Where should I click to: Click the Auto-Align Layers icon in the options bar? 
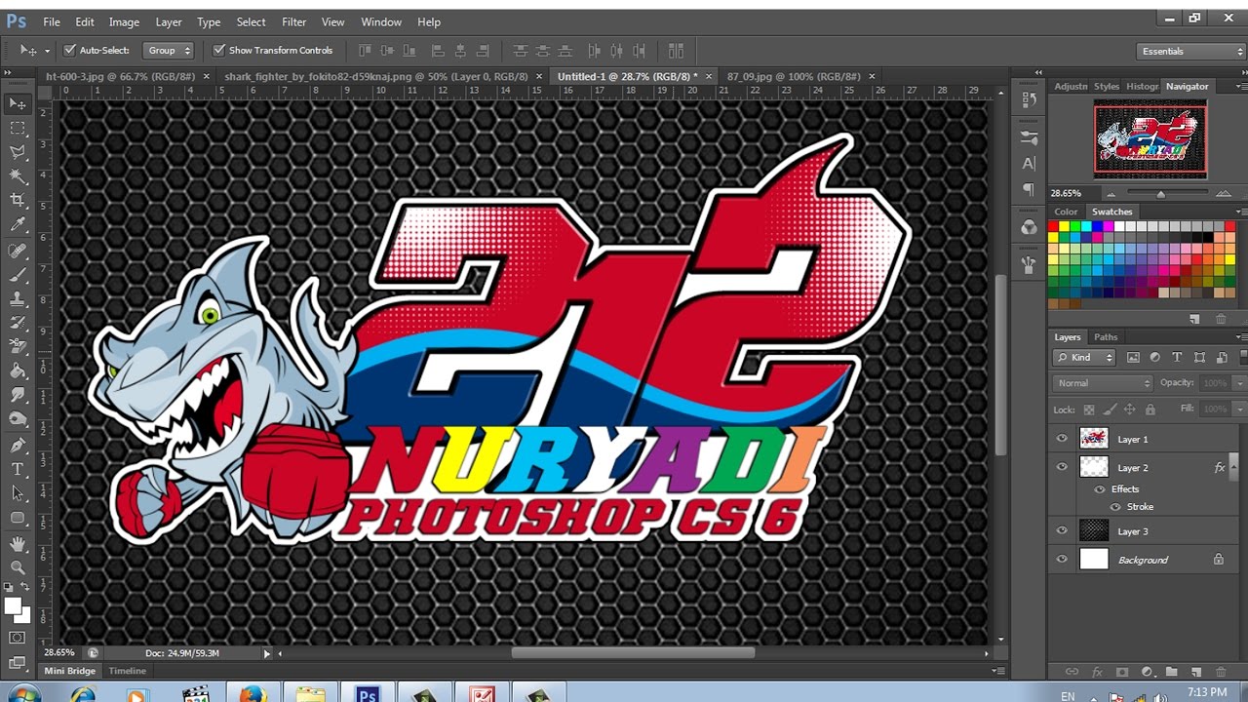click(x=676, y=51)
